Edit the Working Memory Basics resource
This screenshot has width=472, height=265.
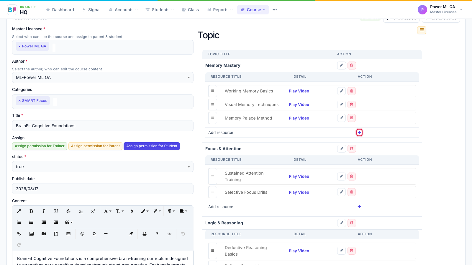[341, 91]
